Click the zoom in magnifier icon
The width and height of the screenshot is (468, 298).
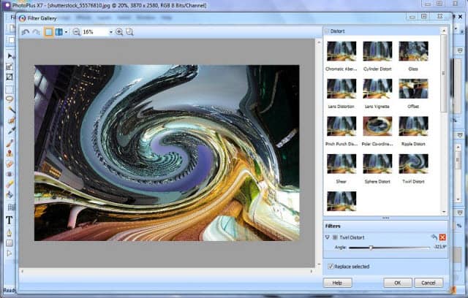(x=119, y=32)
